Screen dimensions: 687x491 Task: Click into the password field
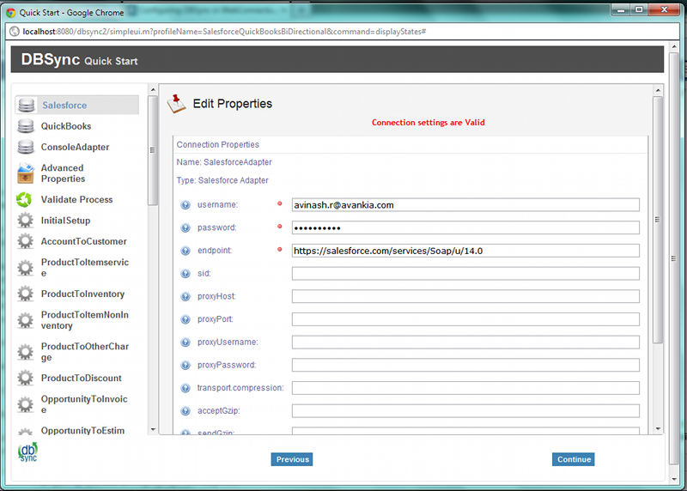[465, 228]
